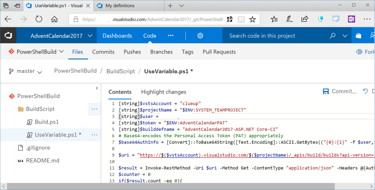
Task: Click the browser Back arrow
Action: [8, 19]
